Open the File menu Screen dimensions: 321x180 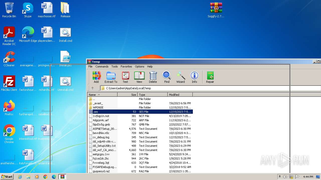tap(90, 66)
